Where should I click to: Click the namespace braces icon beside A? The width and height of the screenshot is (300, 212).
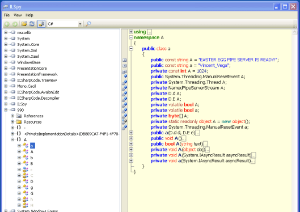19,139
